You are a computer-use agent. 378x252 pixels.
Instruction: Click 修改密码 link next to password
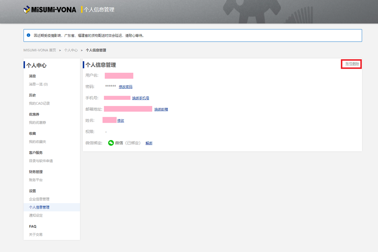click(125, 87)
